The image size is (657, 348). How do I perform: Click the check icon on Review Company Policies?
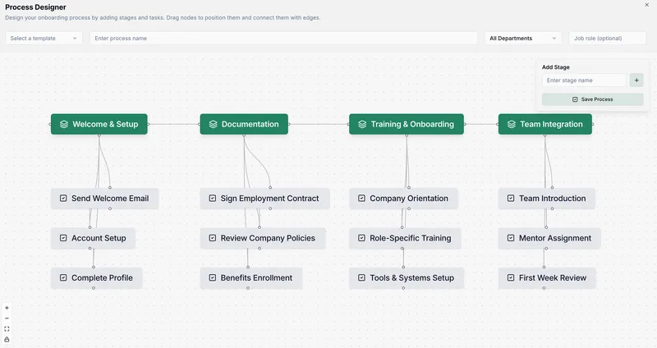[213, 238]
